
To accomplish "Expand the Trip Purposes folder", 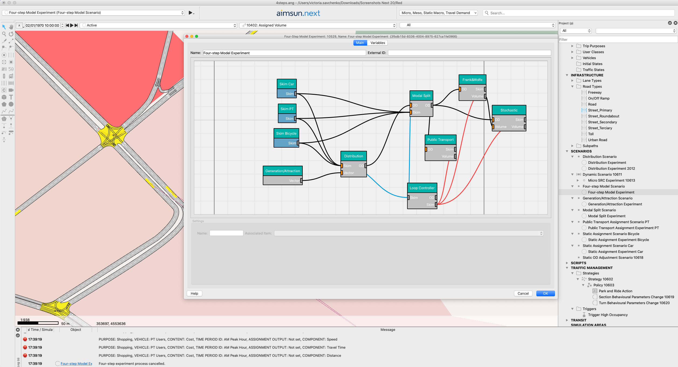I will [x=573, y=46].
